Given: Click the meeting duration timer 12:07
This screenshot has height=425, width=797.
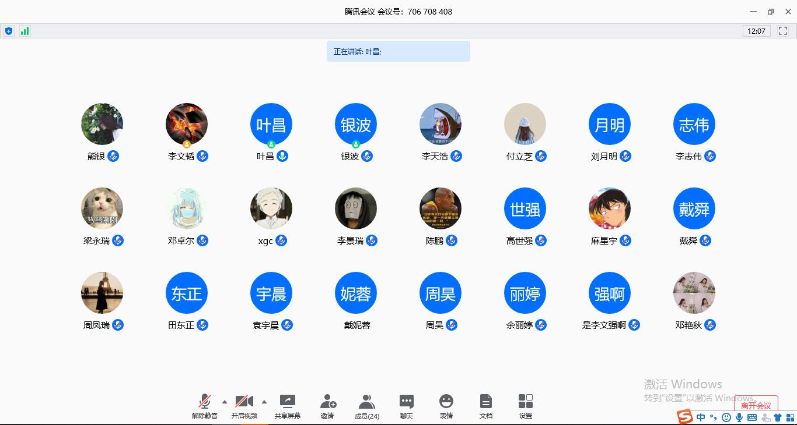Looking at the screenshot, I should click(756, 31).
